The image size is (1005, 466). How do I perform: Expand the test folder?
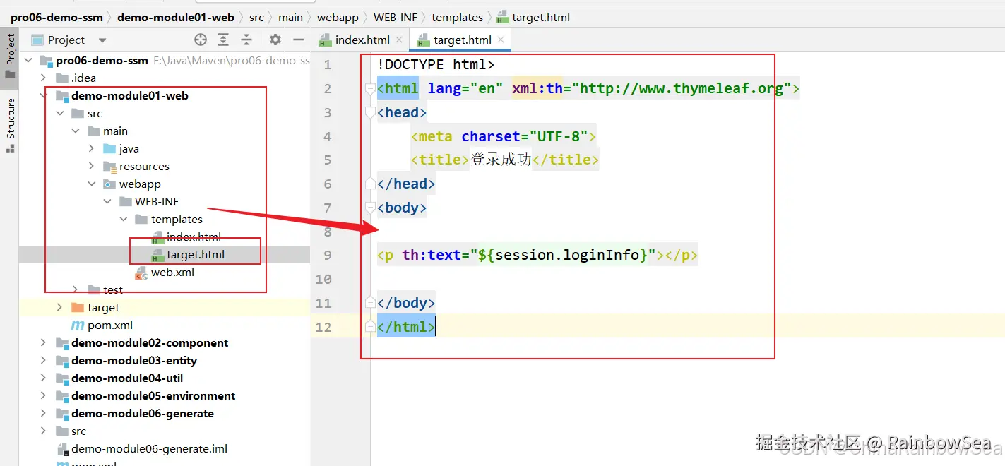[76, 290]
